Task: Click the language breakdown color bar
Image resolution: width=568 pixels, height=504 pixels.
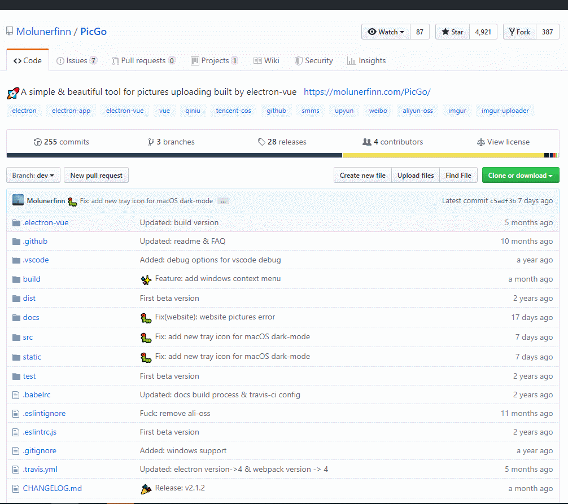Action: (x=282, y=155)
